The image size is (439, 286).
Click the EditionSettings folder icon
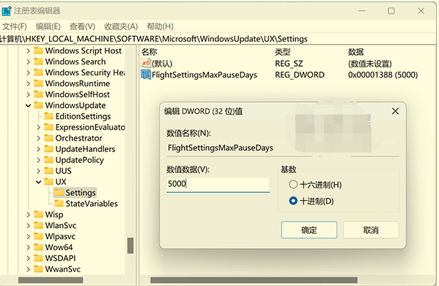point(48,117)
